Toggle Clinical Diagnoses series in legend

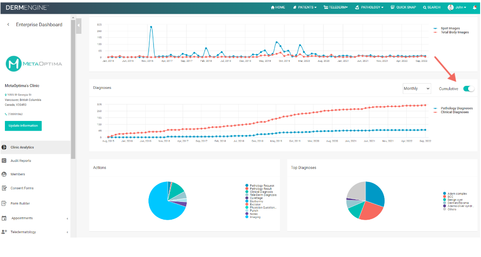(x=451, y=112)
